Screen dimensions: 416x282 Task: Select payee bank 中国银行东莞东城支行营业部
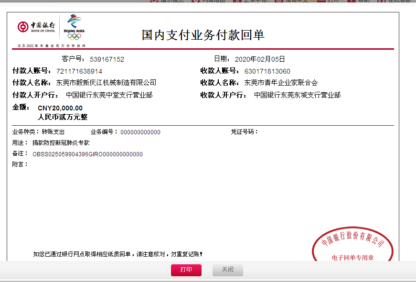[x=297, y=95]
